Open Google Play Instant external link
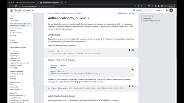 tap(16, 66)
